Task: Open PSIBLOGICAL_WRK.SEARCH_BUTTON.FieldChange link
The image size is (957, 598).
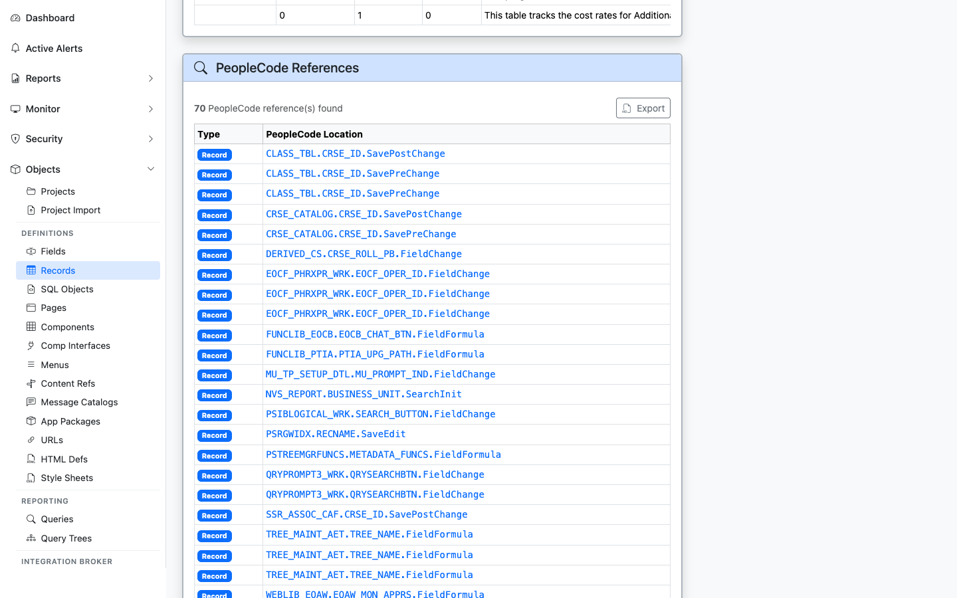Action: 381,414
